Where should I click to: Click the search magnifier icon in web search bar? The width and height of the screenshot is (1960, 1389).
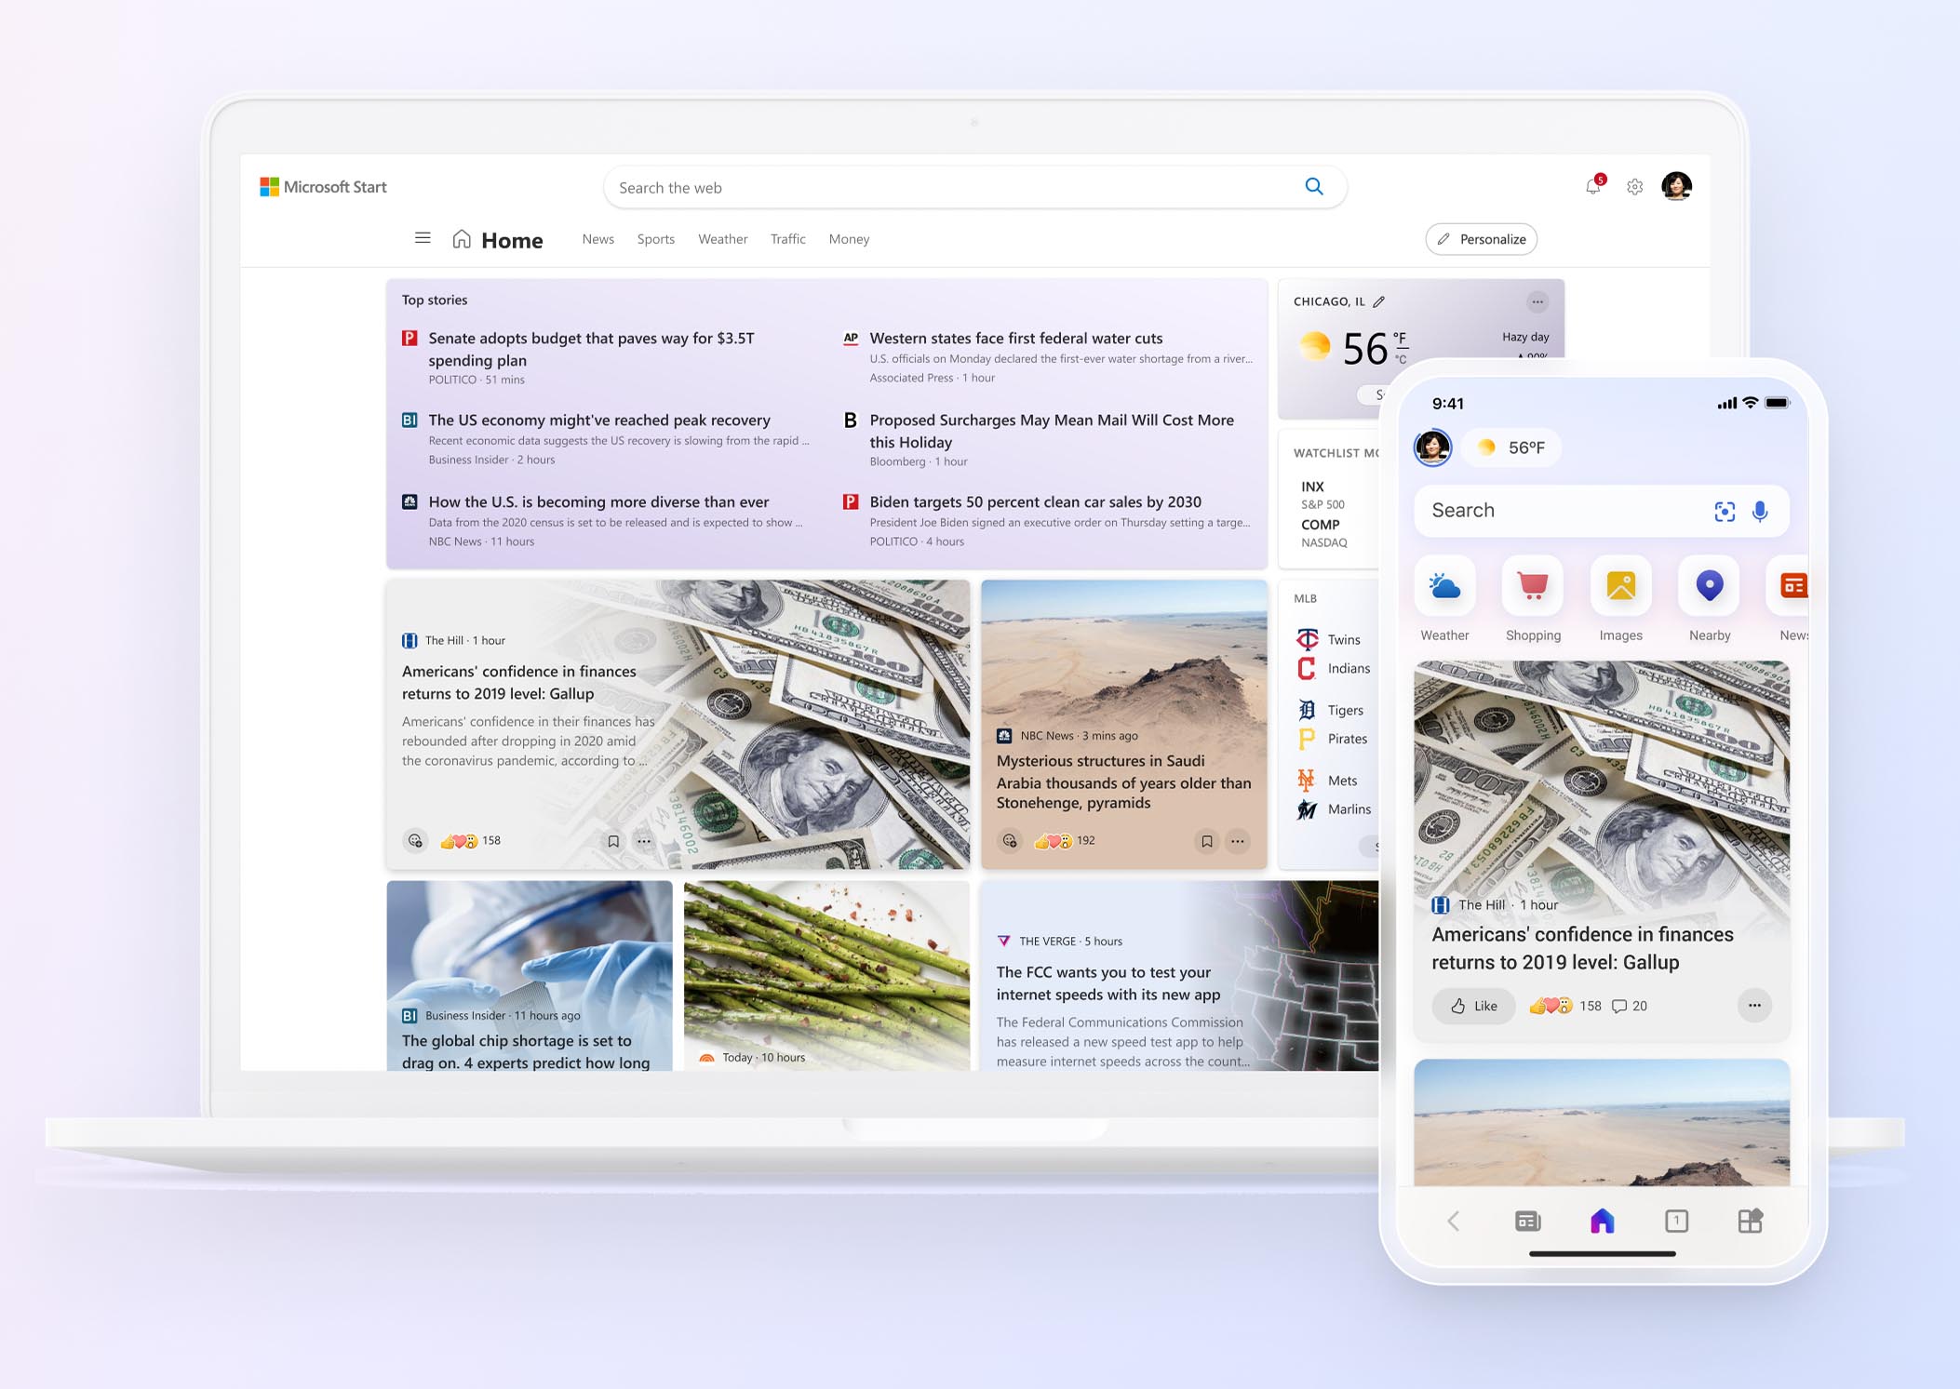tap(1314, 187)
